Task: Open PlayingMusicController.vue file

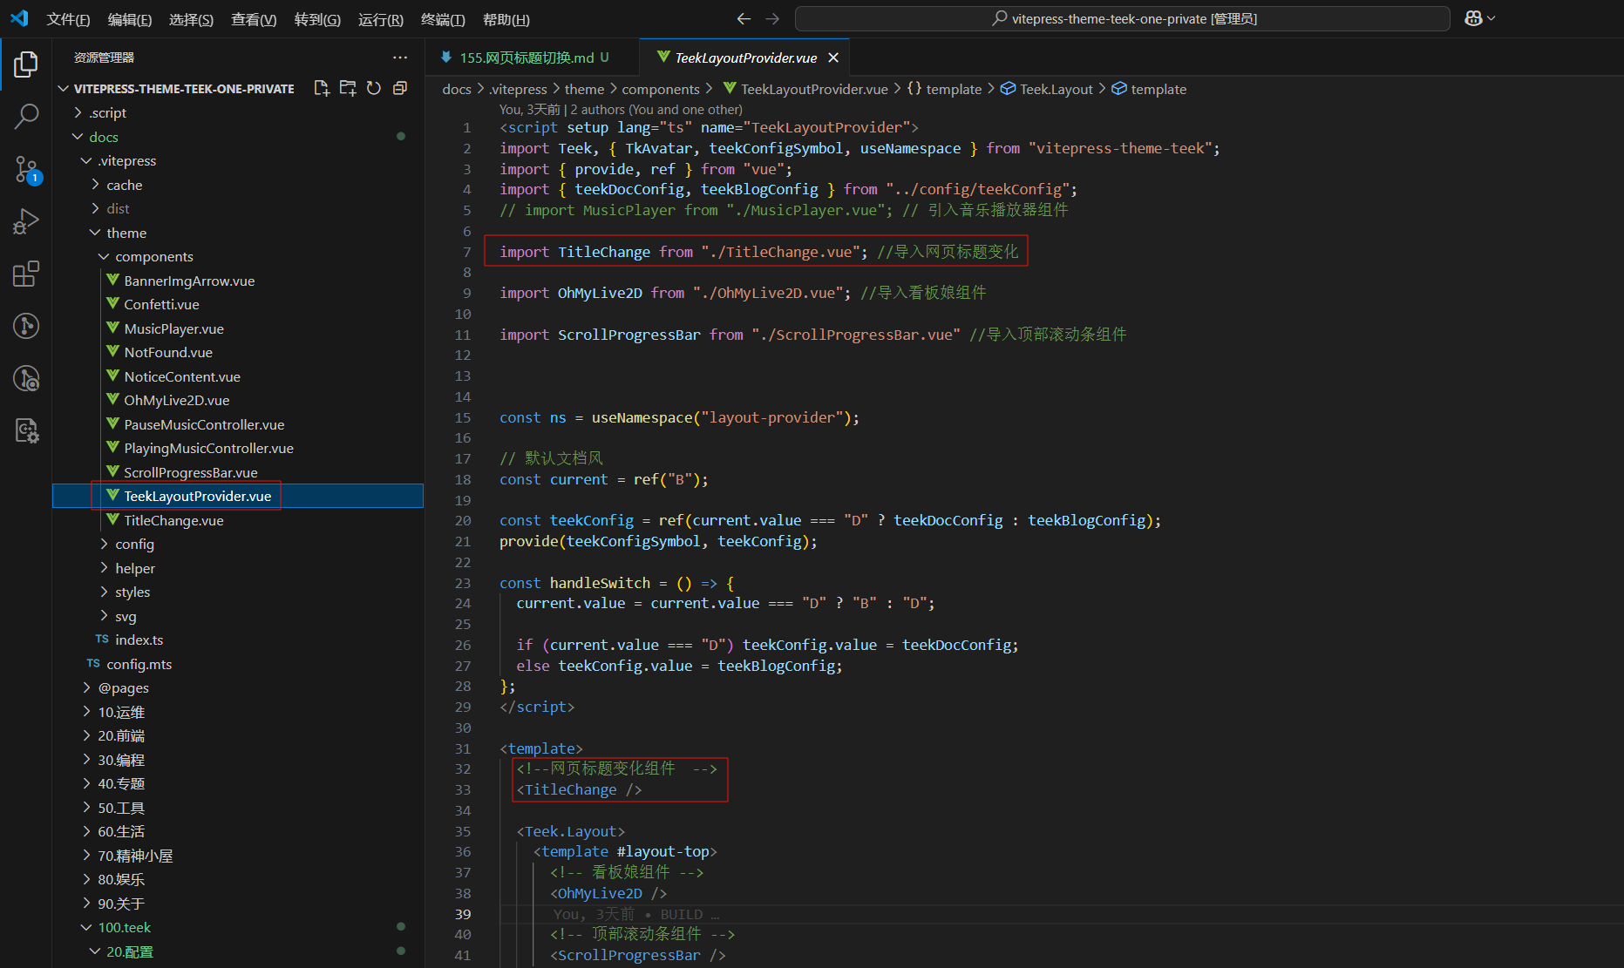Action: 238,448
